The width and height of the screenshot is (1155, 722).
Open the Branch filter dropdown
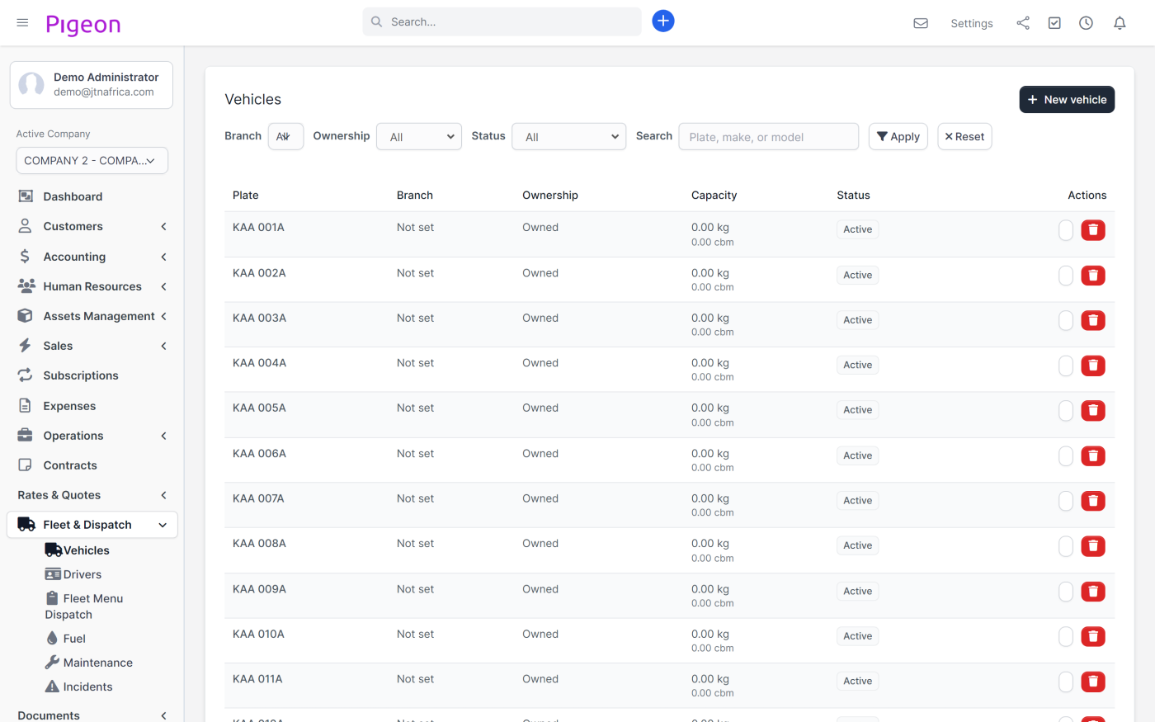(285, 136)
